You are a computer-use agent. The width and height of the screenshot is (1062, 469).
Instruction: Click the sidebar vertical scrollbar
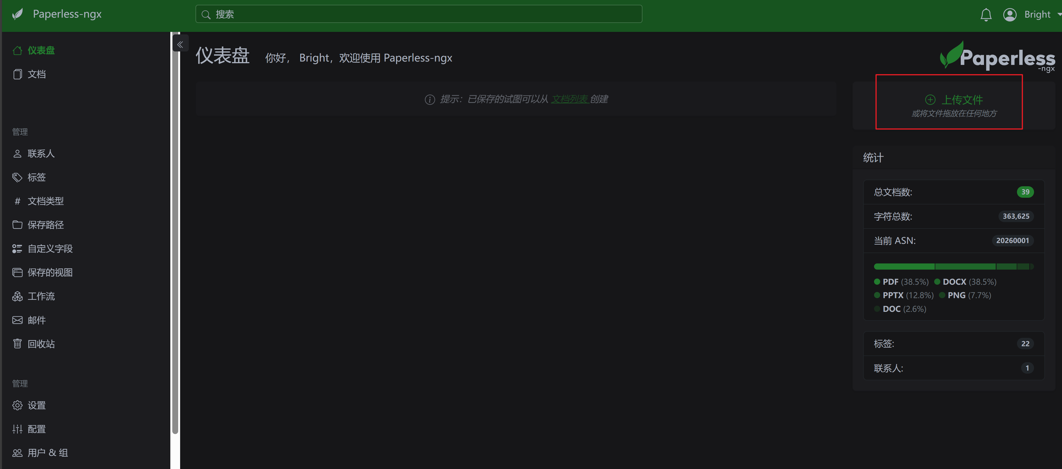[175, 233]
